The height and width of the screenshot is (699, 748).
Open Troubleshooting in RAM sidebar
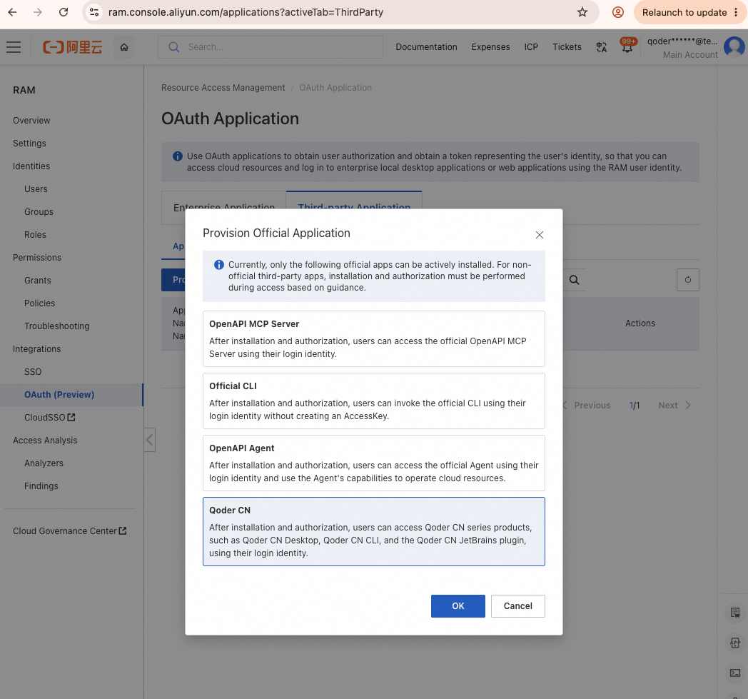click(57, 326)
